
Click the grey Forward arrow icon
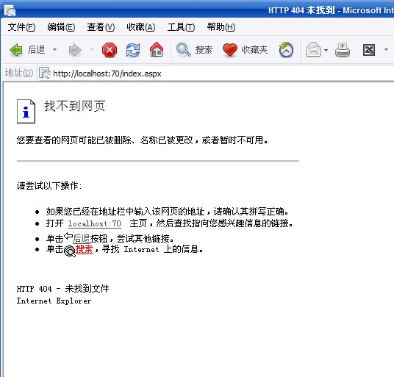coord(75,50)
